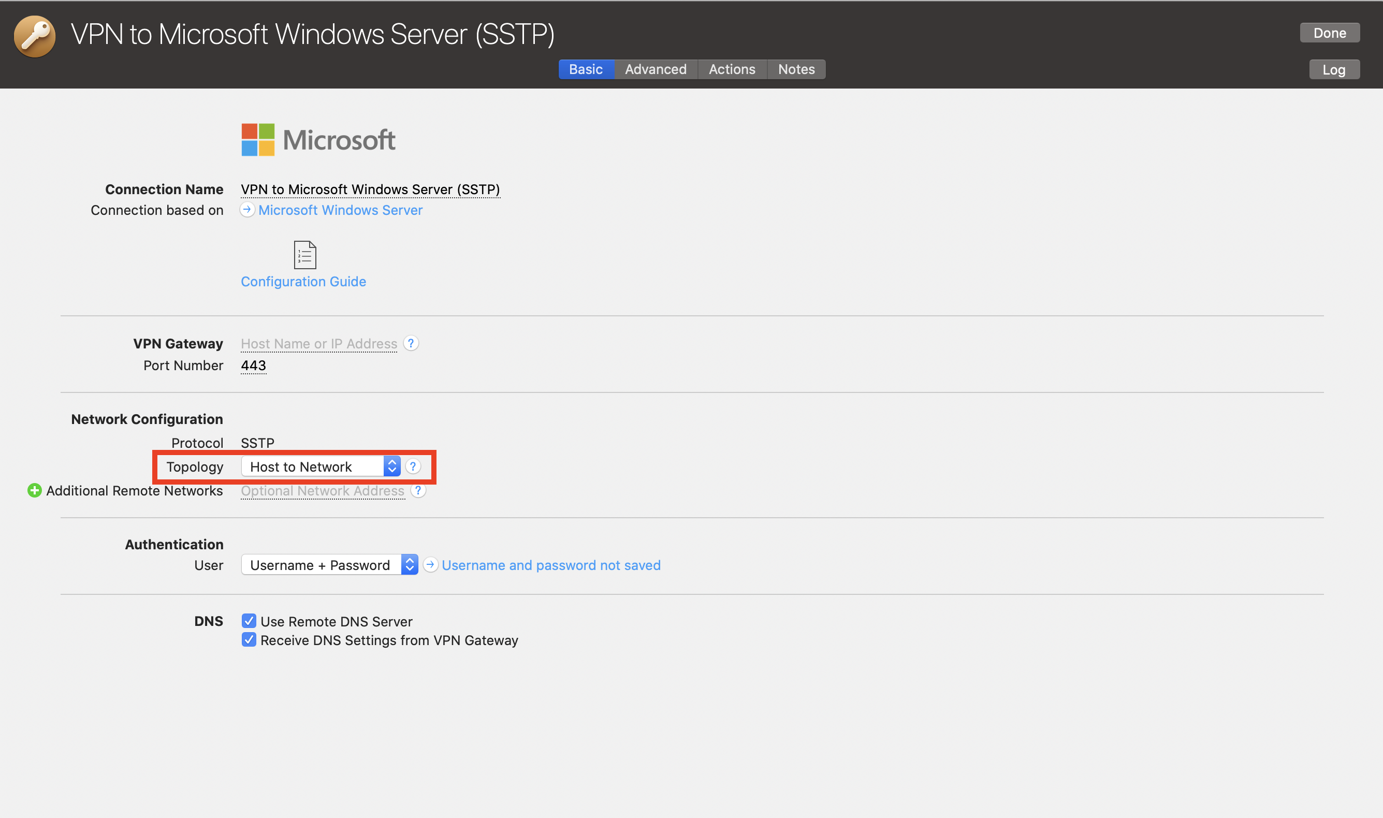This screenshot has width=1383, height=818.
Task: Open the Configuration Guide document icon
Action: pos(305,255)
